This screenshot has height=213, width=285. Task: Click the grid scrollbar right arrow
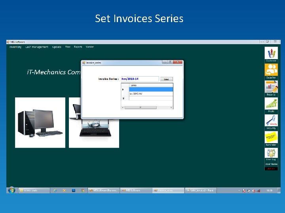tap(171, 108)
